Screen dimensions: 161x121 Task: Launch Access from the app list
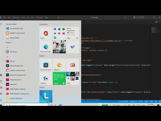pyautogui.click(x=10, y=61)
